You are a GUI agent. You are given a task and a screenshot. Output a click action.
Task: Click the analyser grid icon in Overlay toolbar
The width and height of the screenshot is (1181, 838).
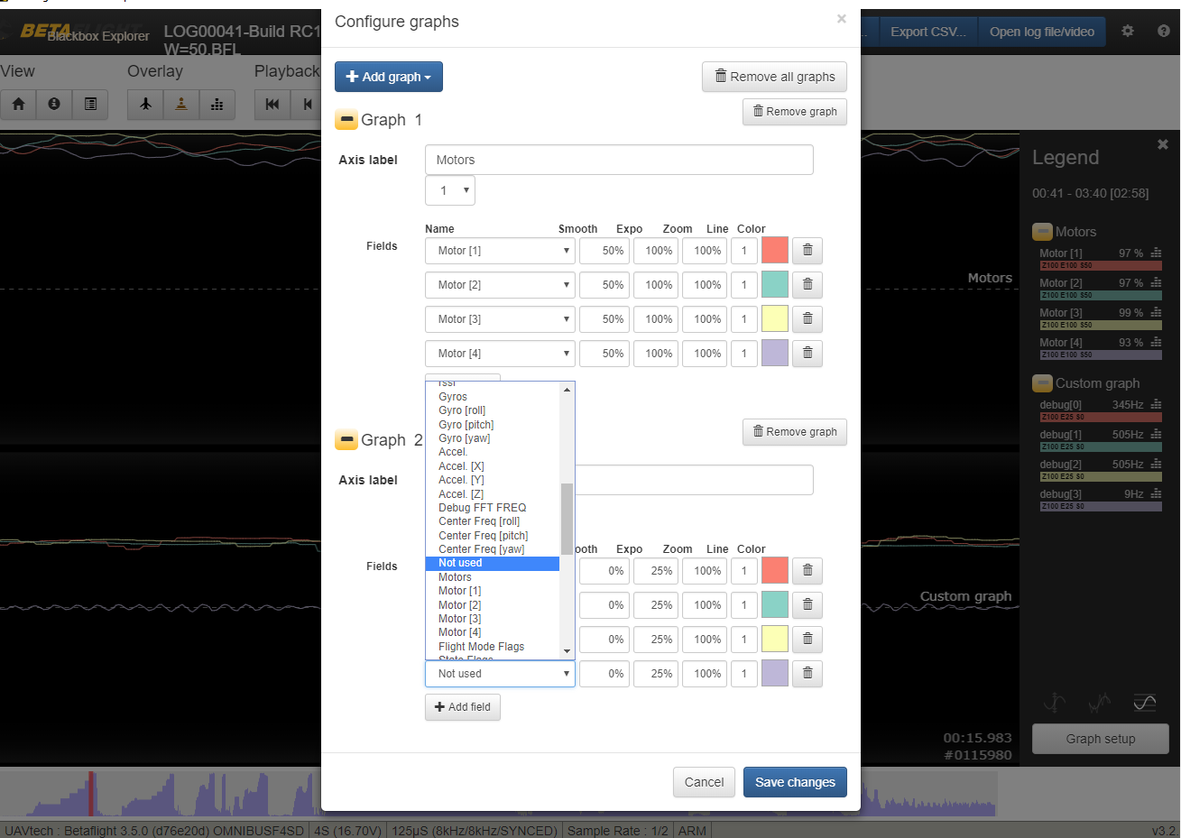(x=217, y=104)
